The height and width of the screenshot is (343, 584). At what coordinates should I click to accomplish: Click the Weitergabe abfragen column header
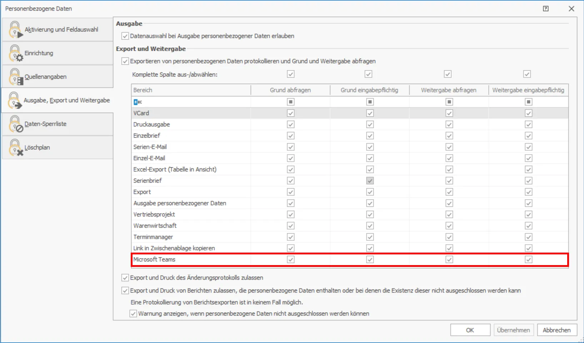point(449,90)
